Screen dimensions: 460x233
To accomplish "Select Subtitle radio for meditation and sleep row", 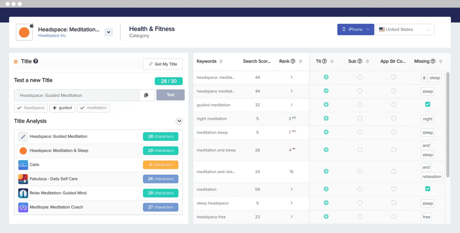I will [x=360, y=150].
